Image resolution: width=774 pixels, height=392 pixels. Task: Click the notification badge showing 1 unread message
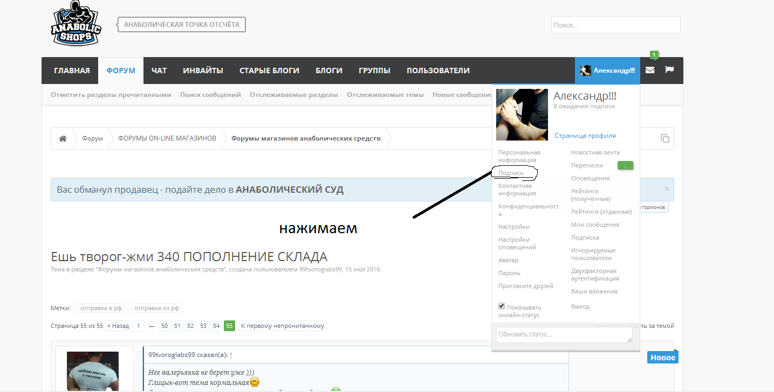point(653,54)
